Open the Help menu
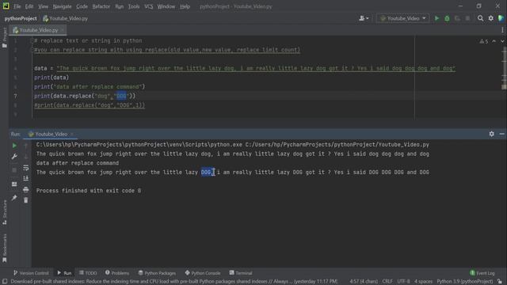The width and height of the screenshot is (507, 285). click(x=185, y=6)
